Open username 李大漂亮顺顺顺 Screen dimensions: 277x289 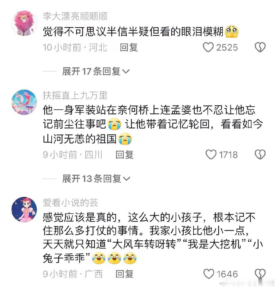tap(75, 16)
